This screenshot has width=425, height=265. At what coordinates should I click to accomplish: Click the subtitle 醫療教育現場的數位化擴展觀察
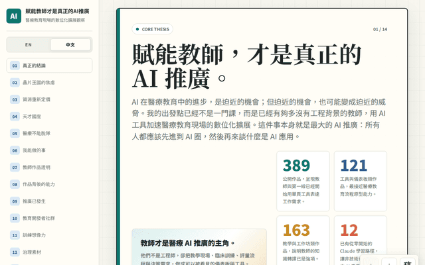coord(55,20)
